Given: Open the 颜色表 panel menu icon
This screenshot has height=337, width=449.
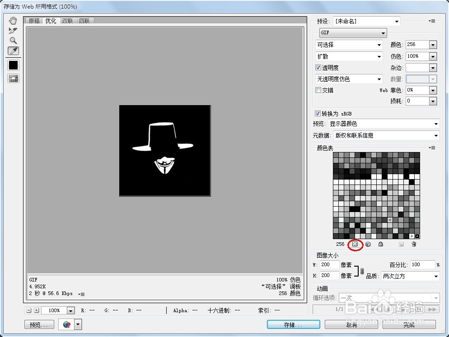Looking at the screenshot, I should click(432, 148).
